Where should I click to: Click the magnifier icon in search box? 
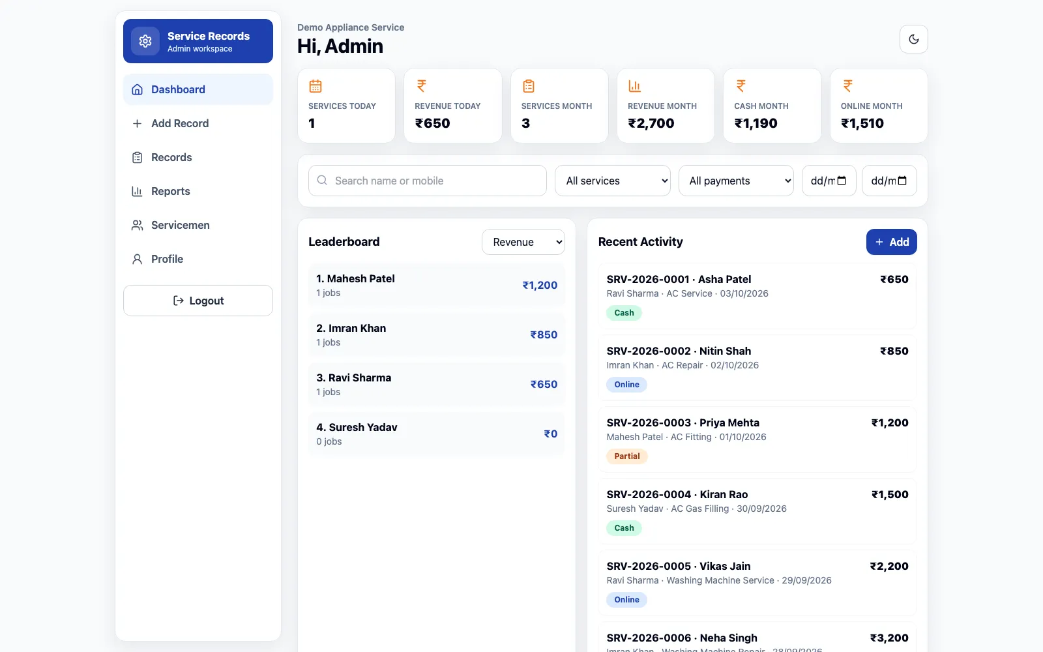tap(322, 180)
